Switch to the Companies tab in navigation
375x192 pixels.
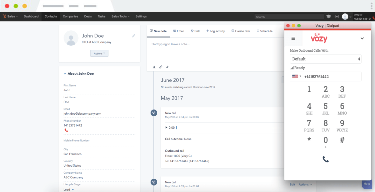[70, 16]
